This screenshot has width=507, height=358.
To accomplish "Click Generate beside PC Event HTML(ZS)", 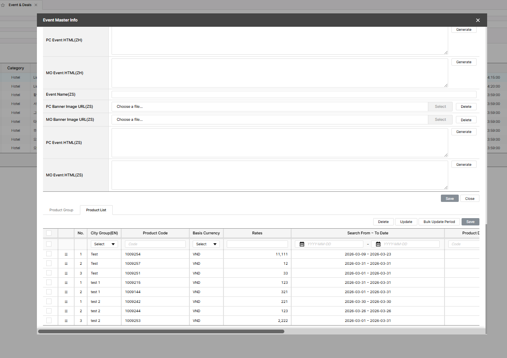I will point(464,132).
